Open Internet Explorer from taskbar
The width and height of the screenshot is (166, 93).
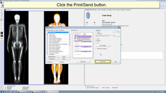click(x=7, y=92)
